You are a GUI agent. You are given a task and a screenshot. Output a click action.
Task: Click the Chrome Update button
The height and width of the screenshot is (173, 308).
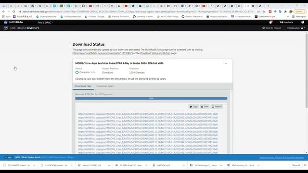300,12
